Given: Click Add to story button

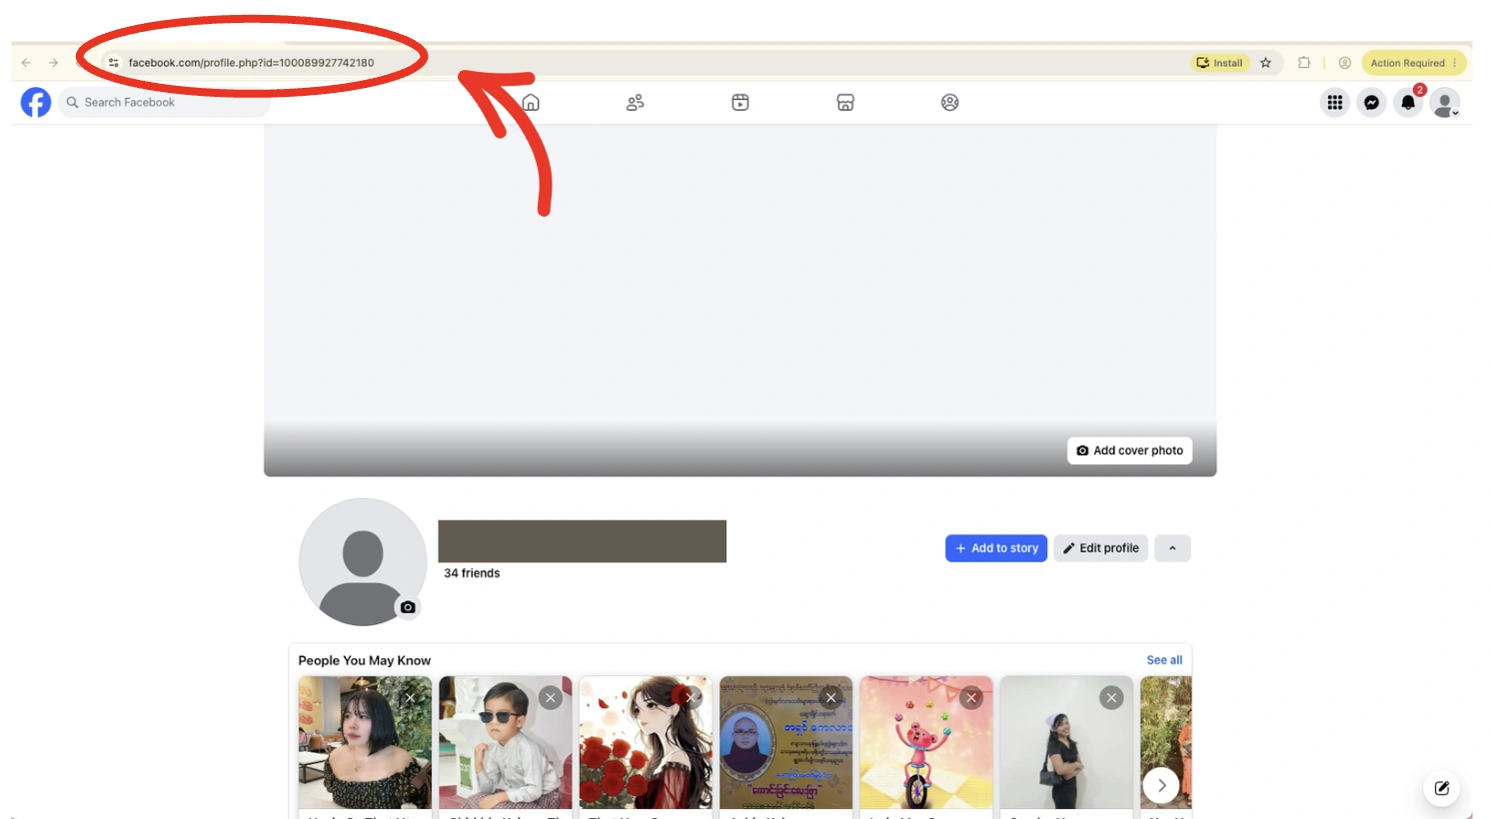Looking at the screenshot, I should pos(996,548).
